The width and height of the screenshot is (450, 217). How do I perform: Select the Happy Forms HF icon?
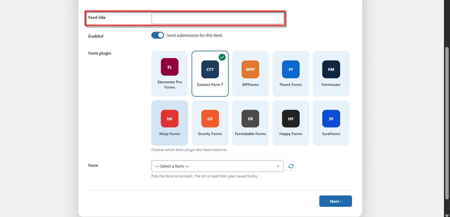[x=291, y=119]
